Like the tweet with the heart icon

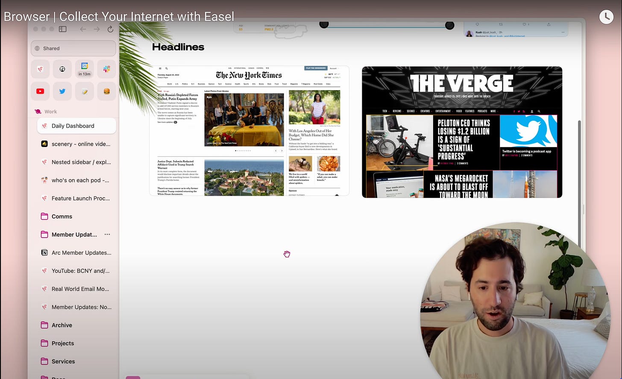525,24
